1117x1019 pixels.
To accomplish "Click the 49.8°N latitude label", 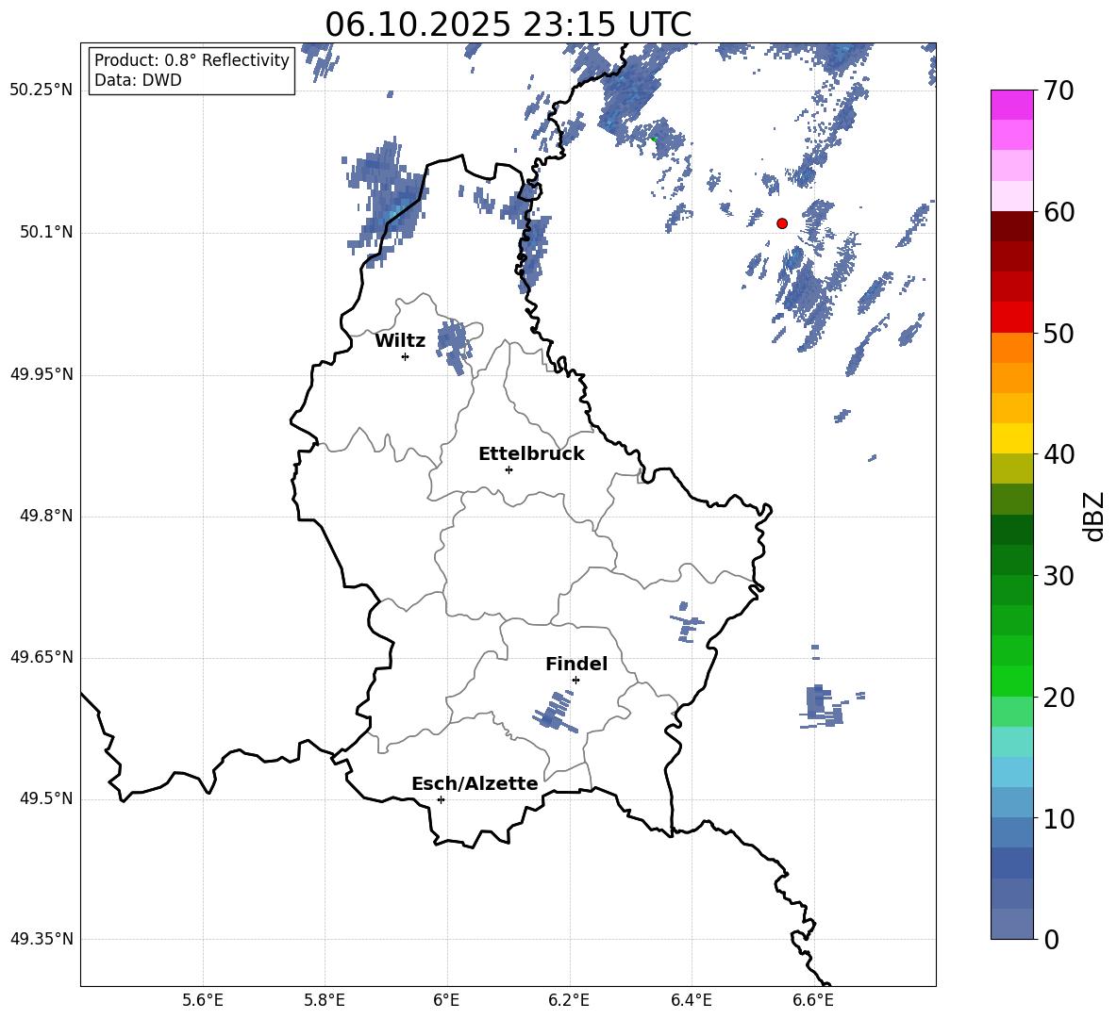I will (x=46, y=516).
